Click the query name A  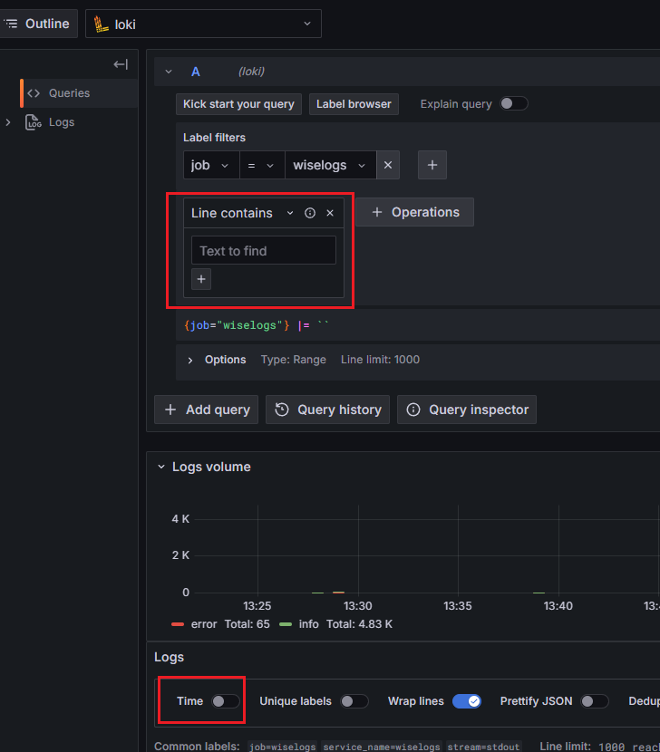(195, 72)
